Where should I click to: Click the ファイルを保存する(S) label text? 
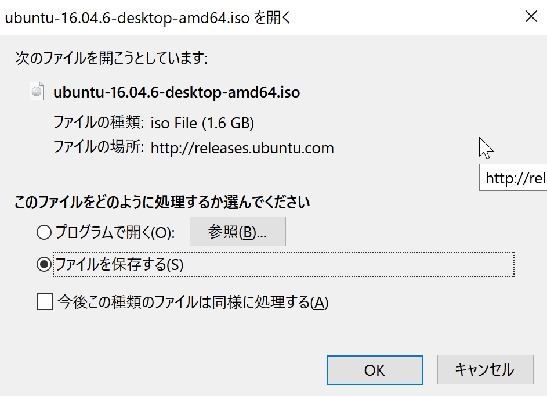(119, 264)
